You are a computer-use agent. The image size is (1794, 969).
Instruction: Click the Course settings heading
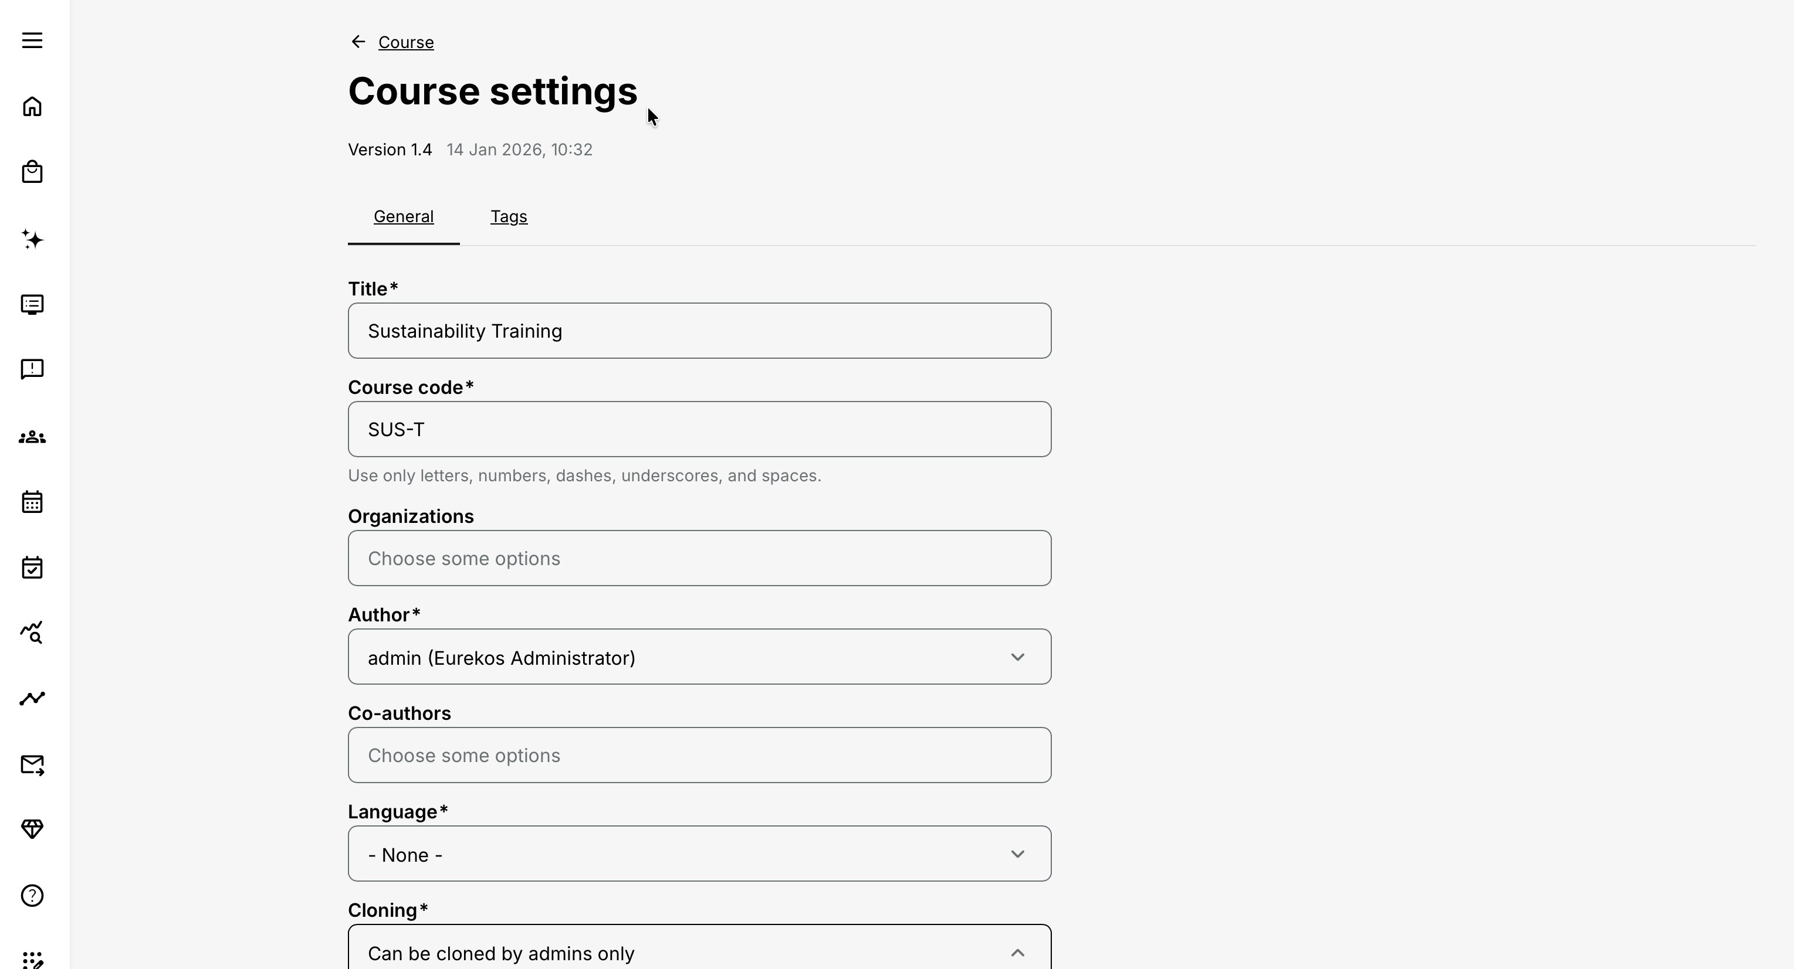coord(492,91)
